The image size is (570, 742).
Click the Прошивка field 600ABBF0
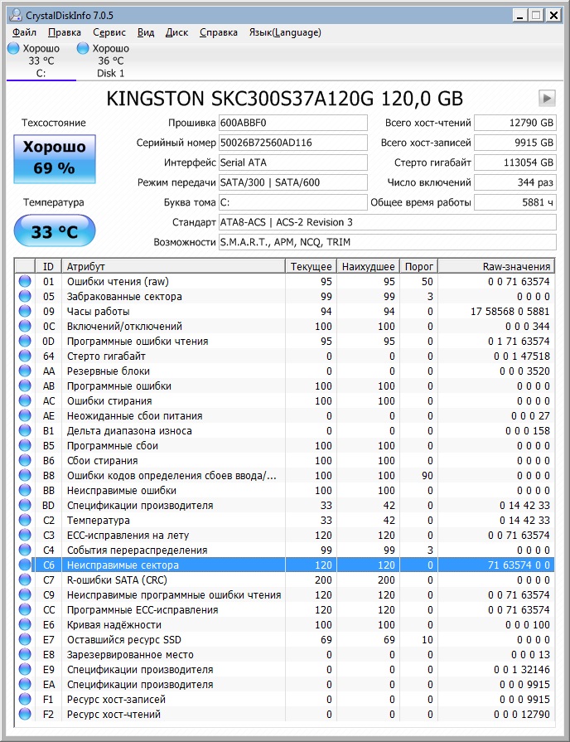point(292,123)
